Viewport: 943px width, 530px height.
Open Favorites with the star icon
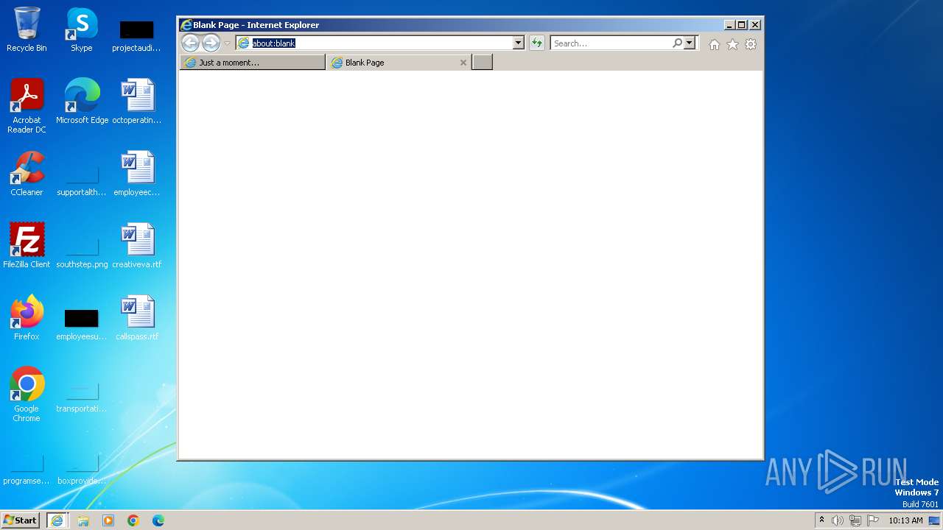[x=732, y=44]
